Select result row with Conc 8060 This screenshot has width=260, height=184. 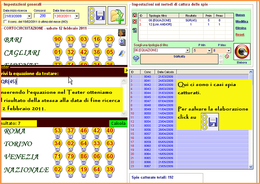tap(189, 145)
